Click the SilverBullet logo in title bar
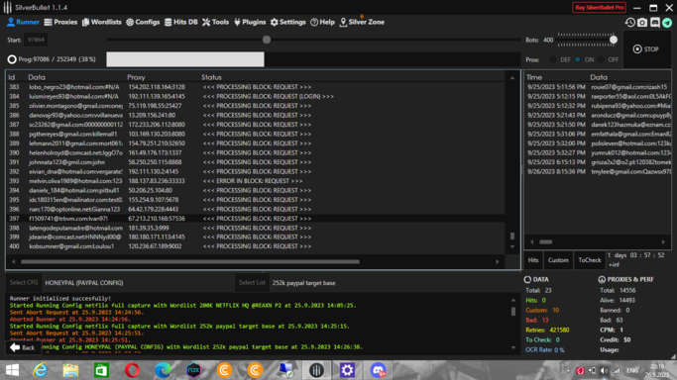This screenshot has width=677, height=380. pos(7,7)
